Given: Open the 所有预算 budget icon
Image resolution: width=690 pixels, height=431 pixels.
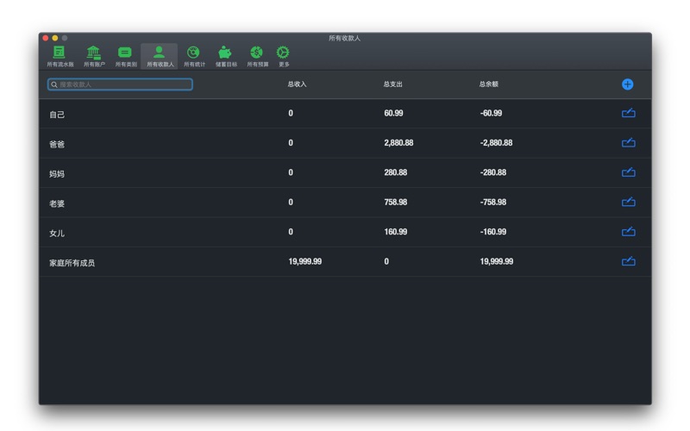Looking at the screenshot, I should coord(257,53).
